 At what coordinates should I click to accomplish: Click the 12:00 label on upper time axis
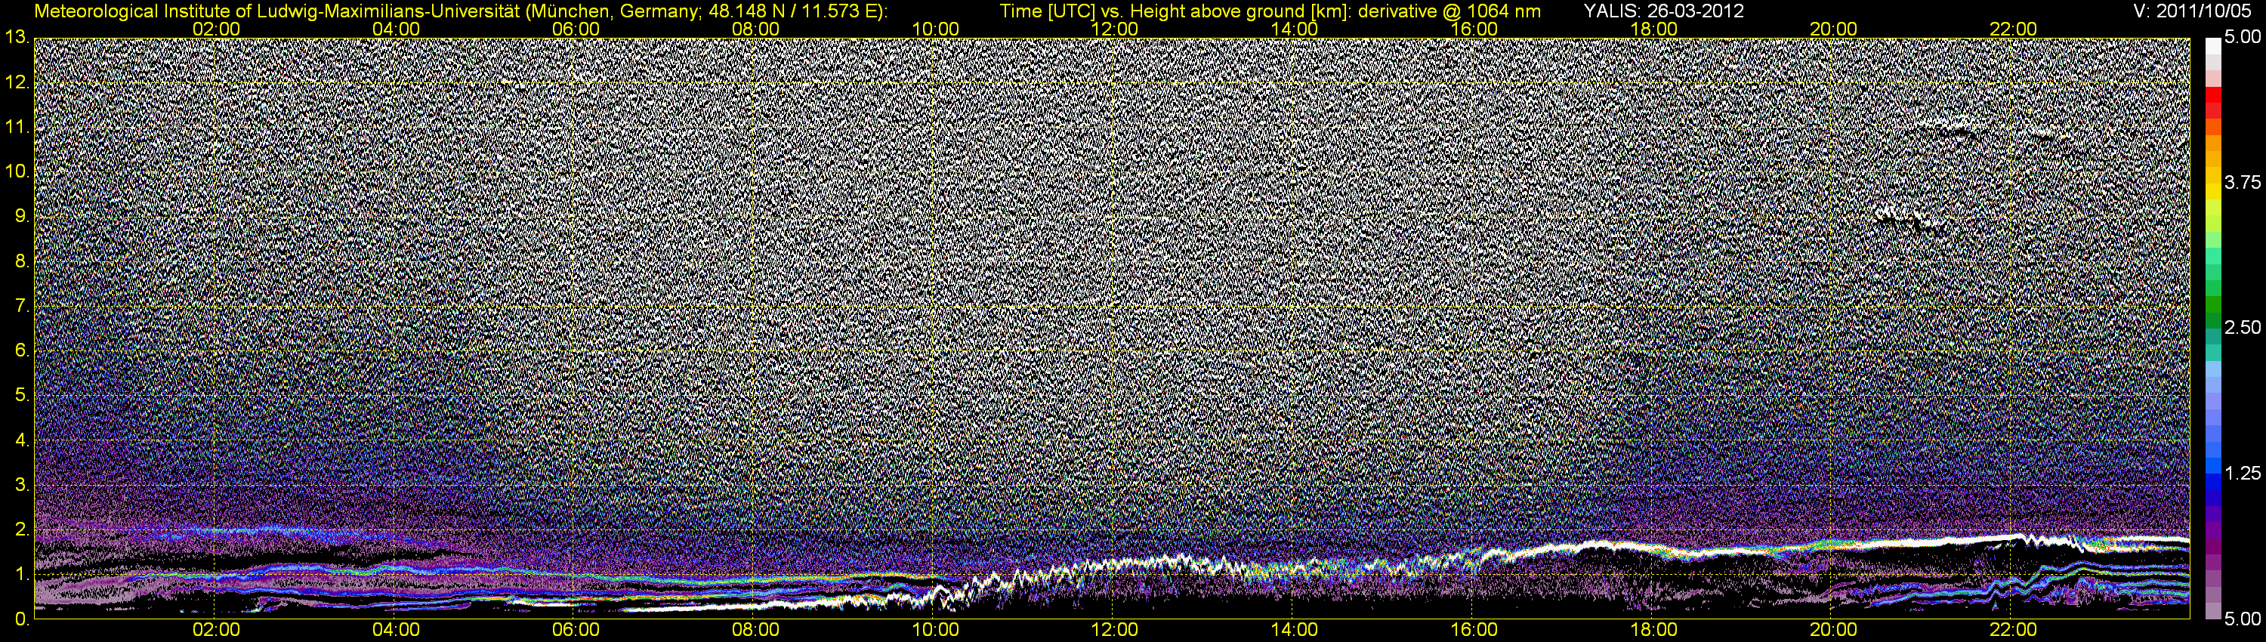(1115, 29)
